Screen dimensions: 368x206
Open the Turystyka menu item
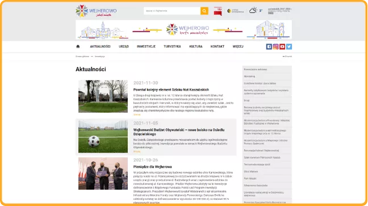172,46
